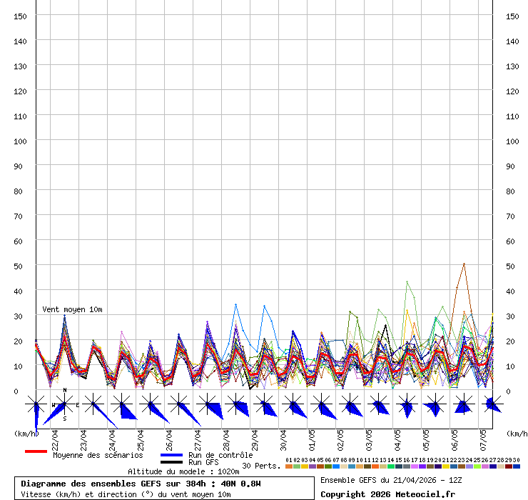Click the red line legend for Moyenne des scénarios
Screen dimensions: 528x500
click(x=36, y=451)
